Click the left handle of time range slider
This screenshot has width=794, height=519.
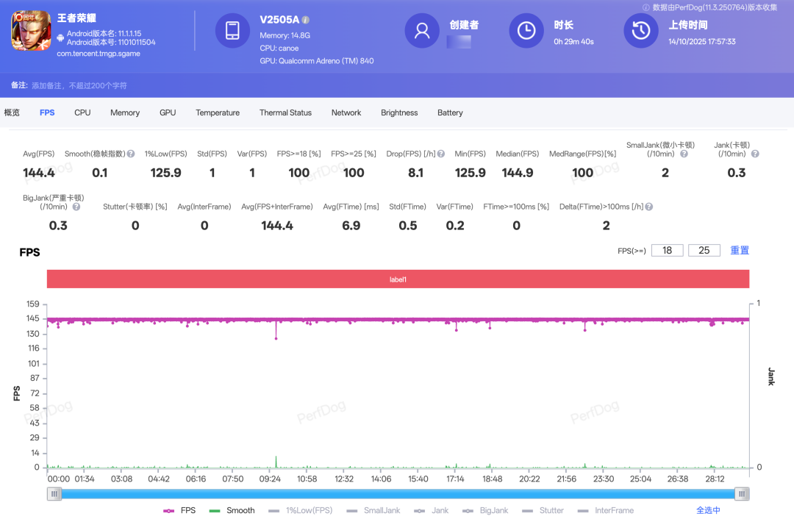point(54,495)
